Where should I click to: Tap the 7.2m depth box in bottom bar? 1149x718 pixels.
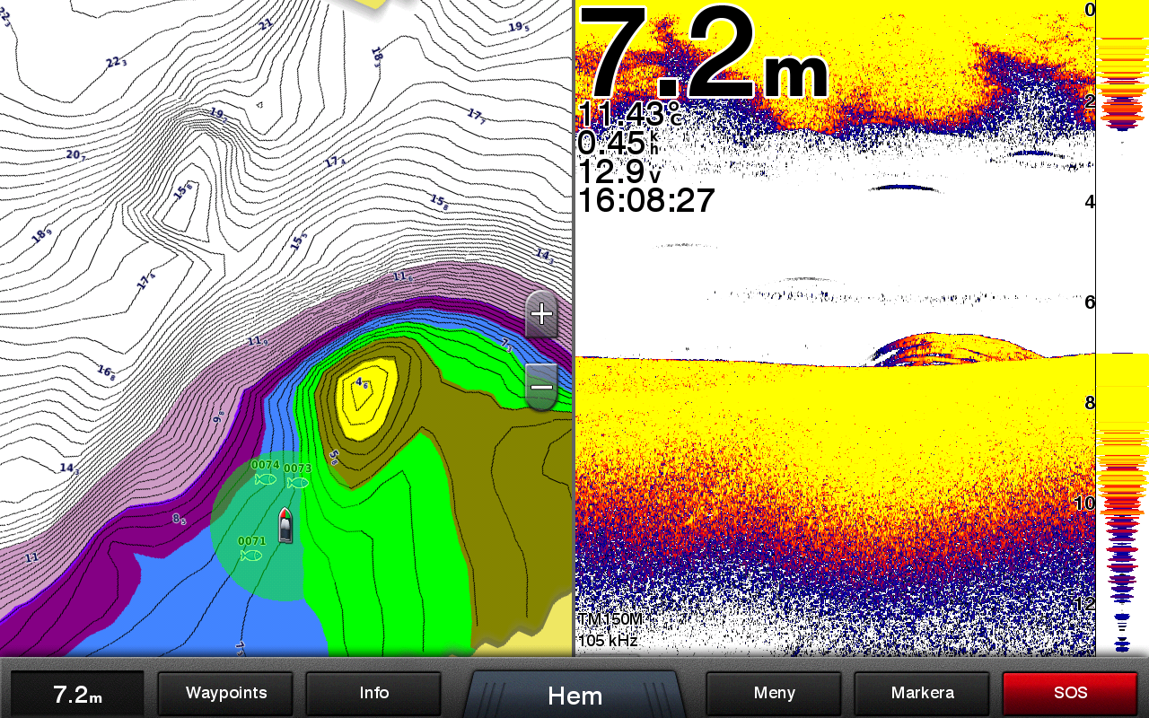(x=77, y=694)
